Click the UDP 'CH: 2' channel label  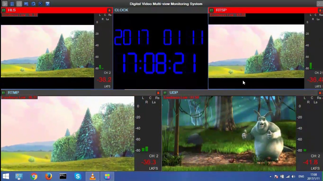point(315,156)
